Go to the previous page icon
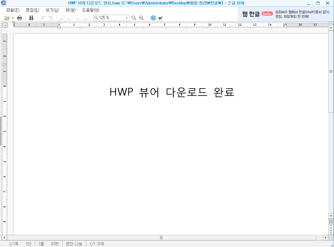This screenshot has width=334, height=247. (x=70, y=18)
